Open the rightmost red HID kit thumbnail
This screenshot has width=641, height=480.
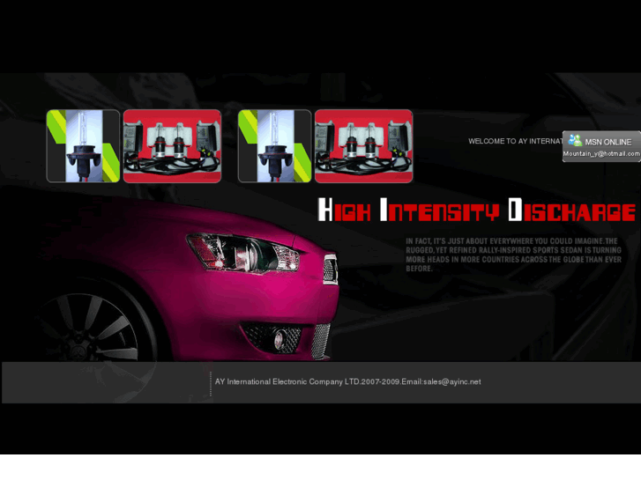(x=363, y=146)
